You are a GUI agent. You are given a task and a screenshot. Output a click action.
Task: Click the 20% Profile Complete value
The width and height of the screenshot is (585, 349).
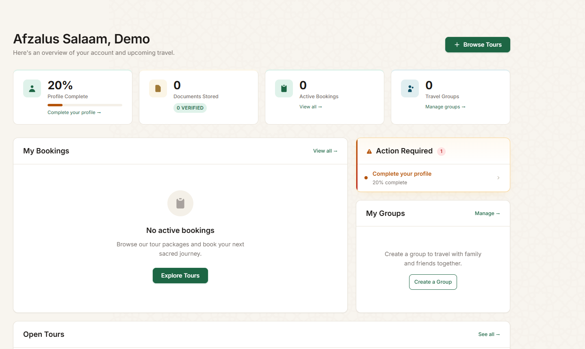pyautogui.click(x=60, y=85)
